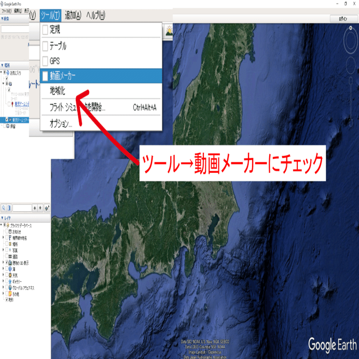The width and height of the screenshot is (359, 359).
Task: Expand the ギャラリー layer
Action: click(3, 281)
